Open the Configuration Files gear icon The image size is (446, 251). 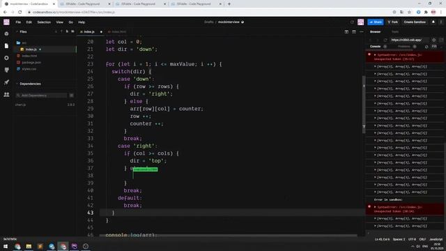click(6, 58)
